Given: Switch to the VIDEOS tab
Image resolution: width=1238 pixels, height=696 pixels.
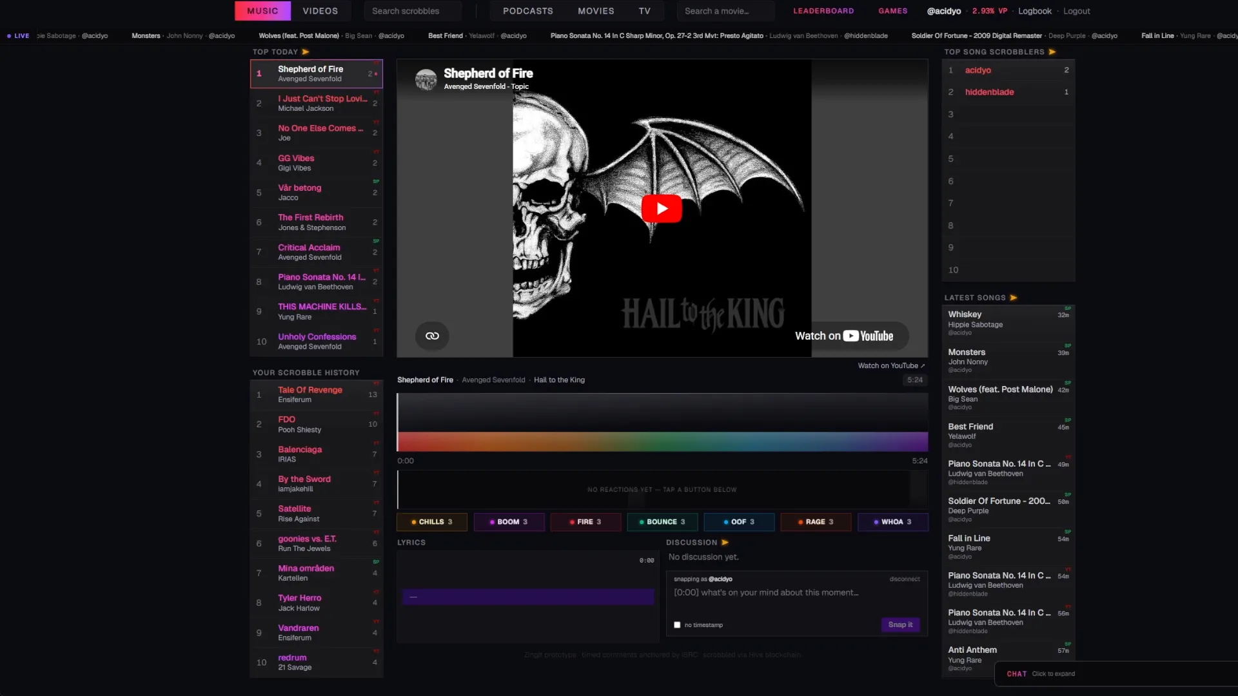Looking at the screenshot, I should (x=320, y=11).
